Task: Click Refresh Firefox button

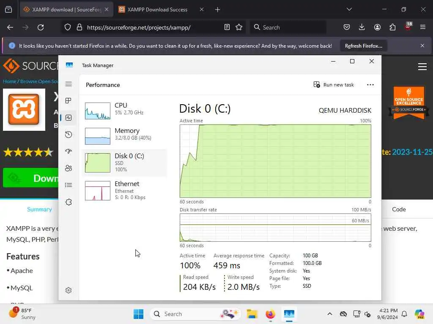Action: click(x=363, y=46)
